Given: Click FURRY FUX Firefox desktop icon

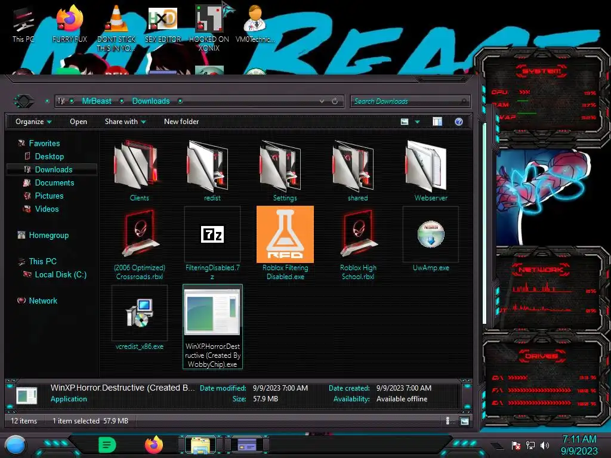Looking at the screenshot, I should pyautogui.click(x=70, y=24).
